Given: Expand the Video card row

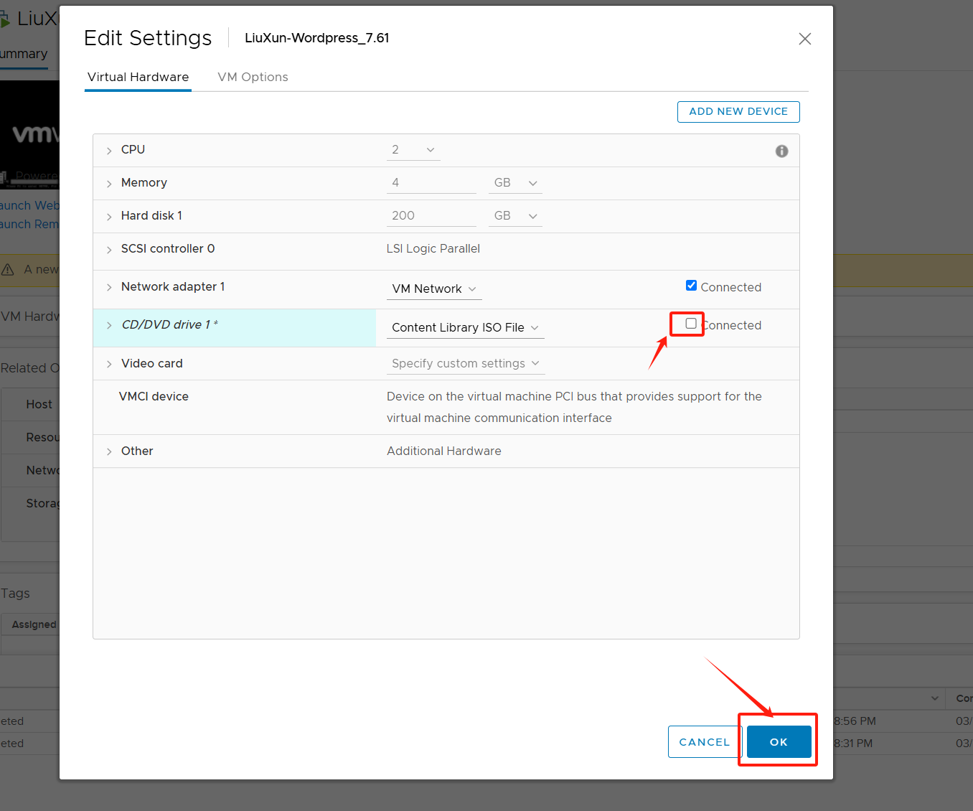Looking at the screenshot, I should [109, 364].
